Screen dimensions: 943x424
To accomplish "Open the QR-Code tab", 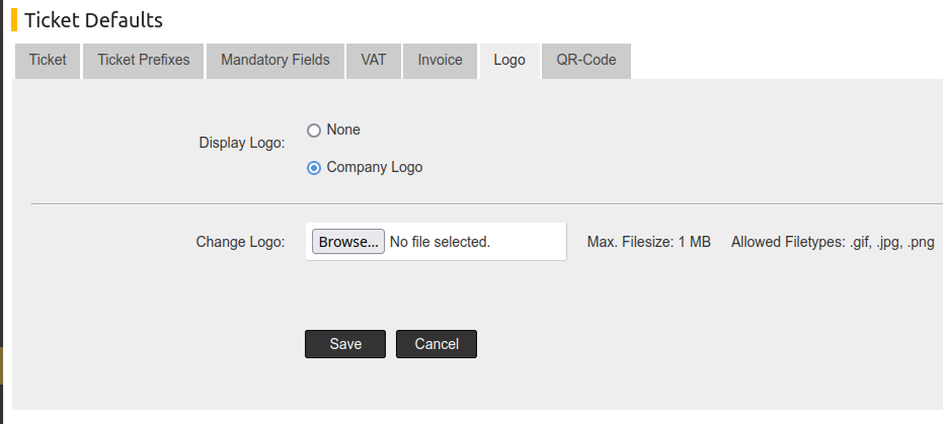I will click(x=586, y=60).
